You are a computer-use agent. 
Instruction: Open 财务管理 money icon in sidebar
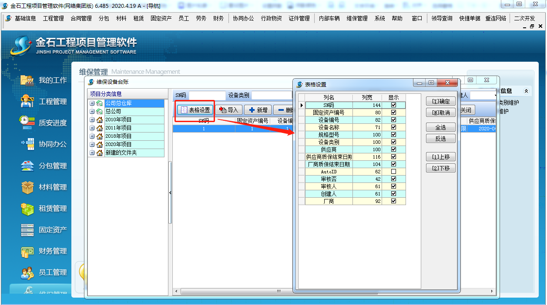coord(27,251)
